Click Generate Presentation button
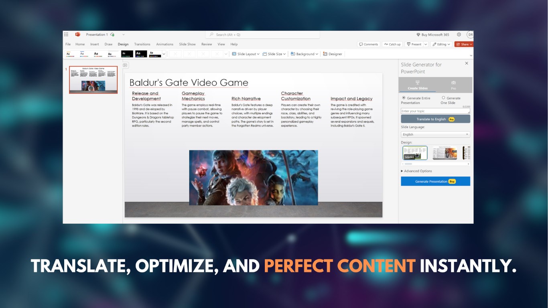 (x=435, y=181)
